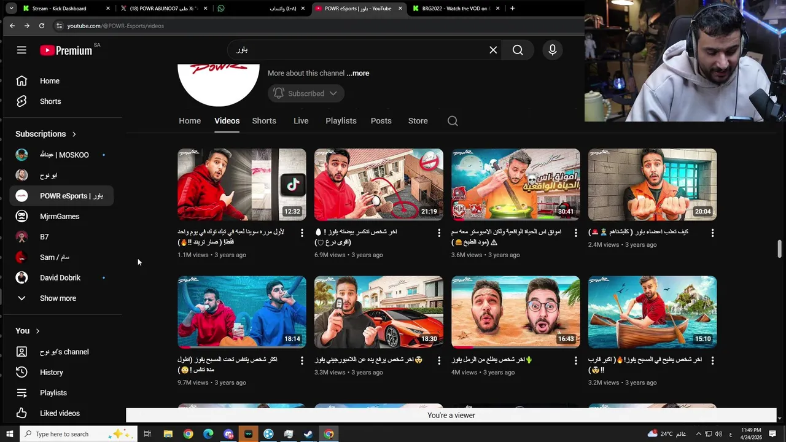Expand Show more subscriptions
786x442 pixels.
tap(58, 298)
